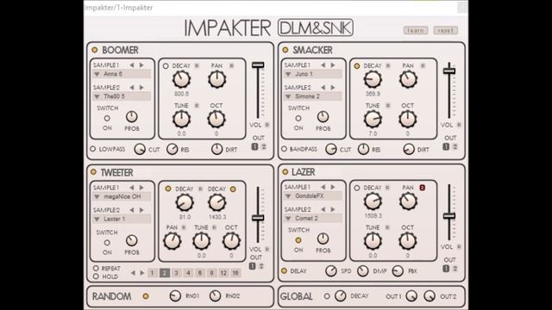Open Tweeter Sample1 megaNice OH dropdown

click(x=122, y=197)
